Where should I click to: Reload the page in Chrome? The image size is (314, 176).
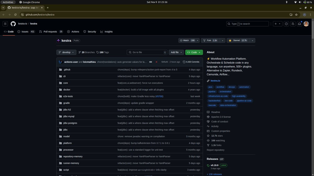pos(15,15)
